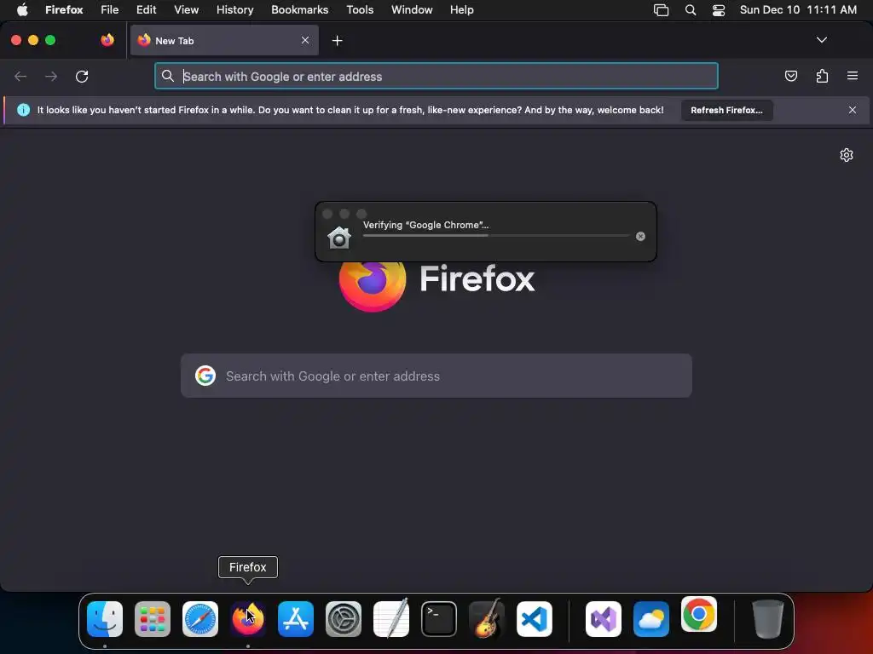The height and width of the screenshot is (654, 873).
Task: Click the Verifying Google Chrome progress bar
Action: (496, 236)
